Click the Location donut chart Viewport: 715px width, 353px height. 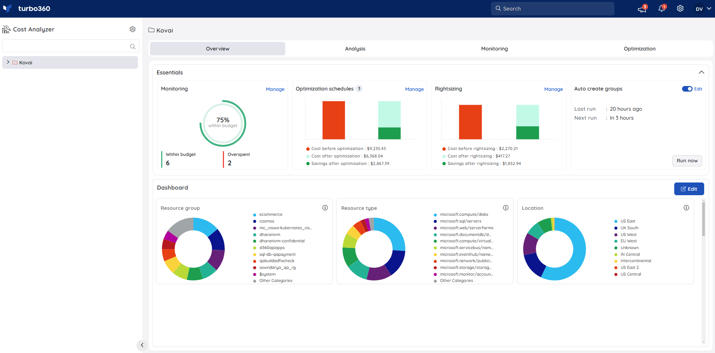click(554, 249)
